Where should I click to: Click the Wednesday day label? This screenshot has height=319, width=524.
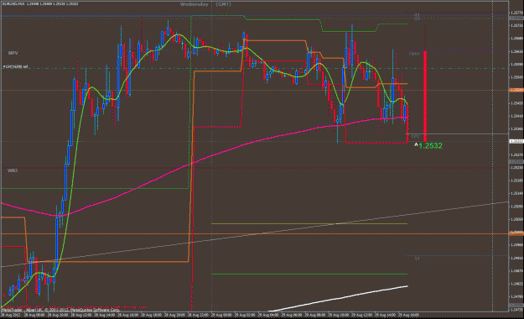(195, 4)
